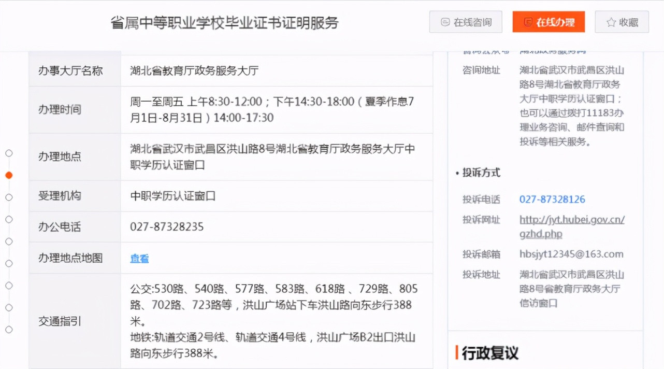Click the page title 省属中等职业学校毕业证书证明服务

coord(226,22)
